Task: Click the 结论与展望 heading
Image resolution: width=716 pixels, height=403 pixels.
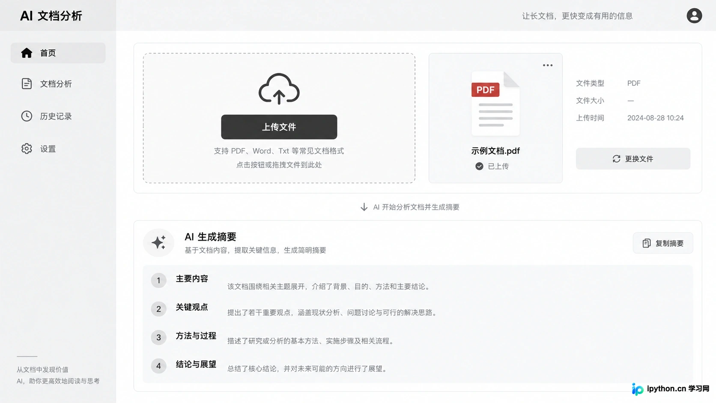Action: pos(196,364)
